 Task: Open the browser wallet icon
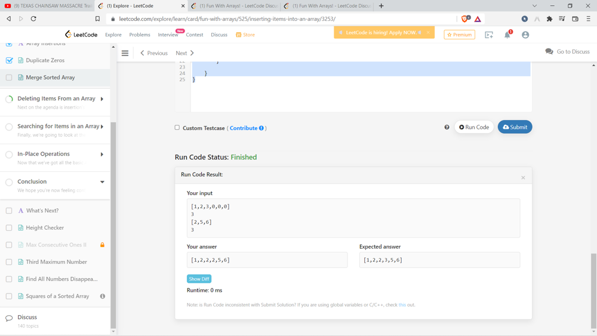pos(575,19)
